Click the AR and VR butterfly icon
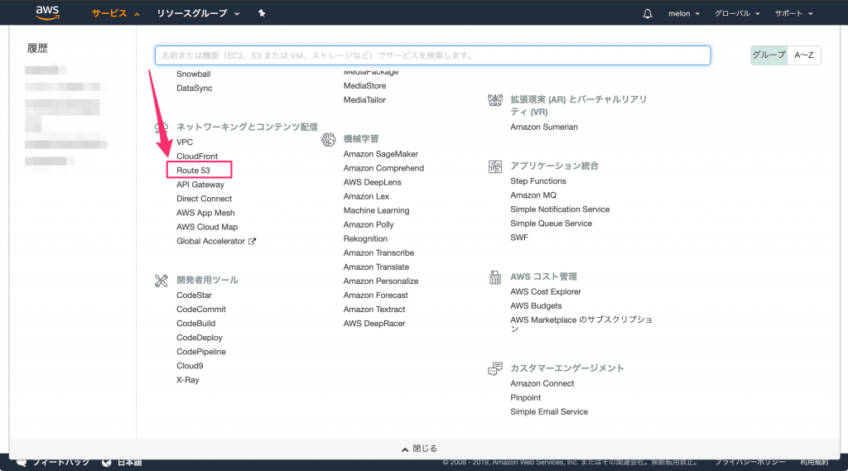The height and width of the screenshot is (471, 848). [x=495, y=100]
